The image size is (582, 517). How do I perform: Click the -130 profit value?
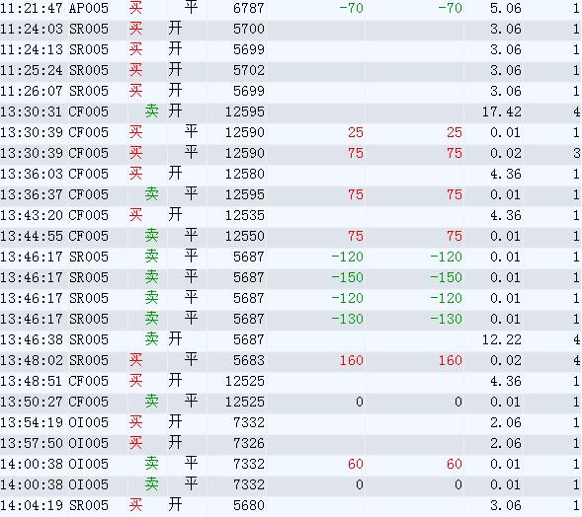[x=347, y=319]
